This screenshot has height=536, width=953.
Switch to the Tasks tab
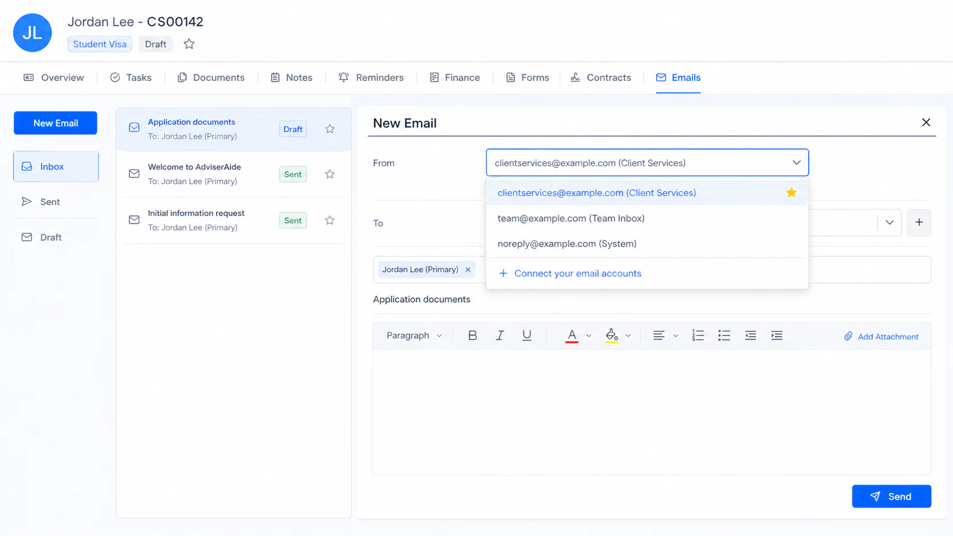[x=131, y=77]
